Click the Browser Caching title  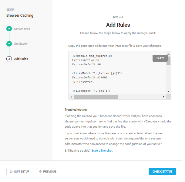pyautogui.click(x=20, y=15)
